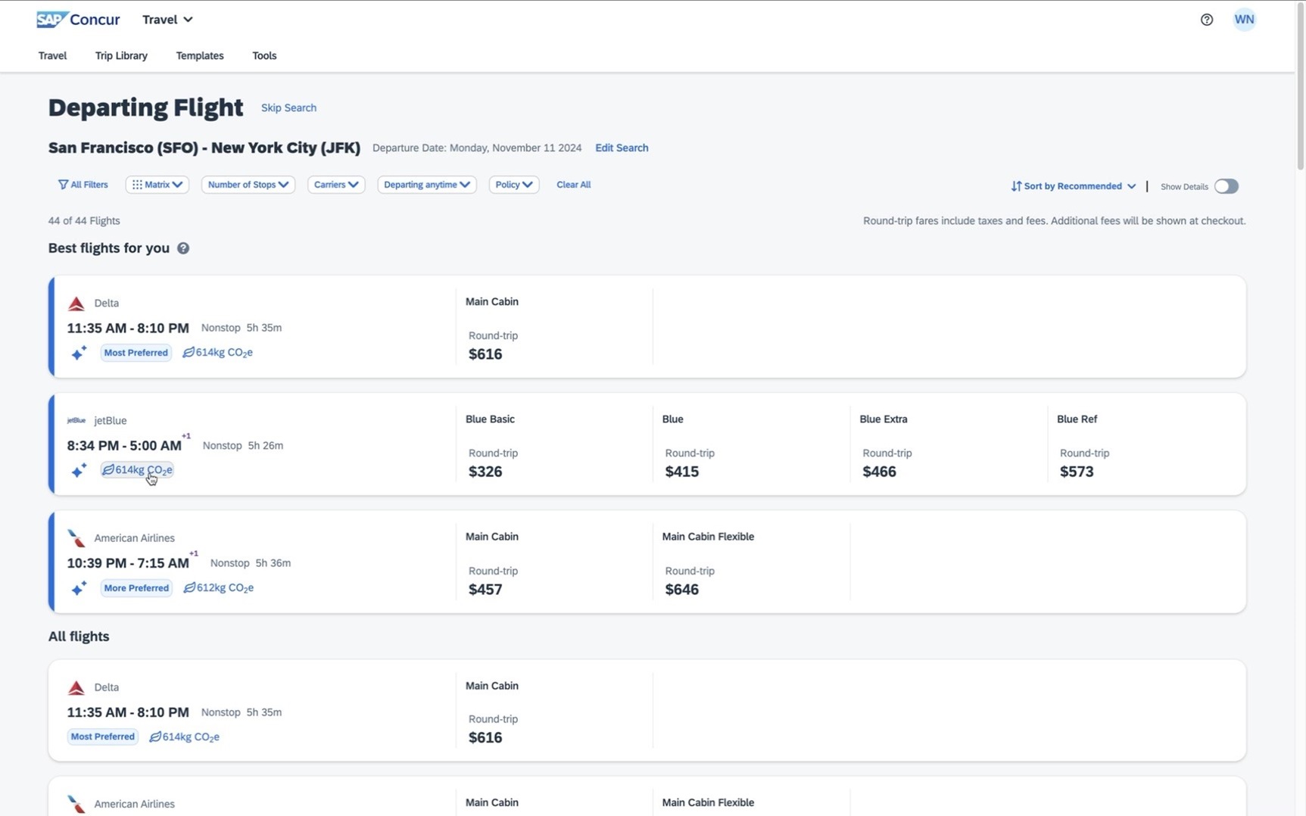Open the Tools tab
Image resolution: width=1306 pixels, height=816 pixels.
coord(264,56)
